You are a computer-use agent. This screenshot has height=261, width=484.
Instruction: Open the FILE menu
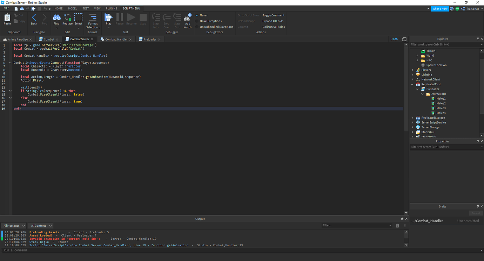[x=6, y=8]
